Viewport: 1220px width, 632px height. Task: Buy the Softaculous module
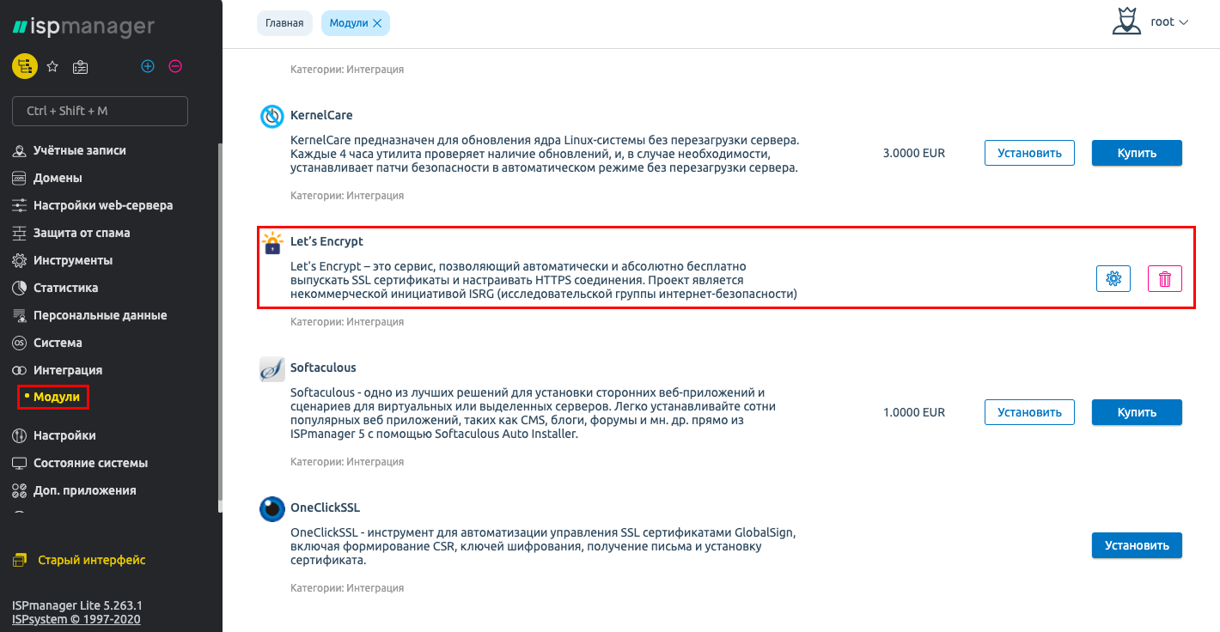[1137, 412]
